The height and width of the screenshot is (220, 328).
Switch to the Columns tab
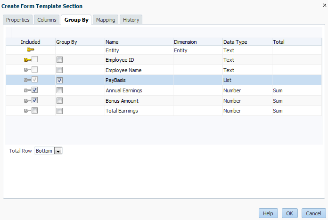47,20
